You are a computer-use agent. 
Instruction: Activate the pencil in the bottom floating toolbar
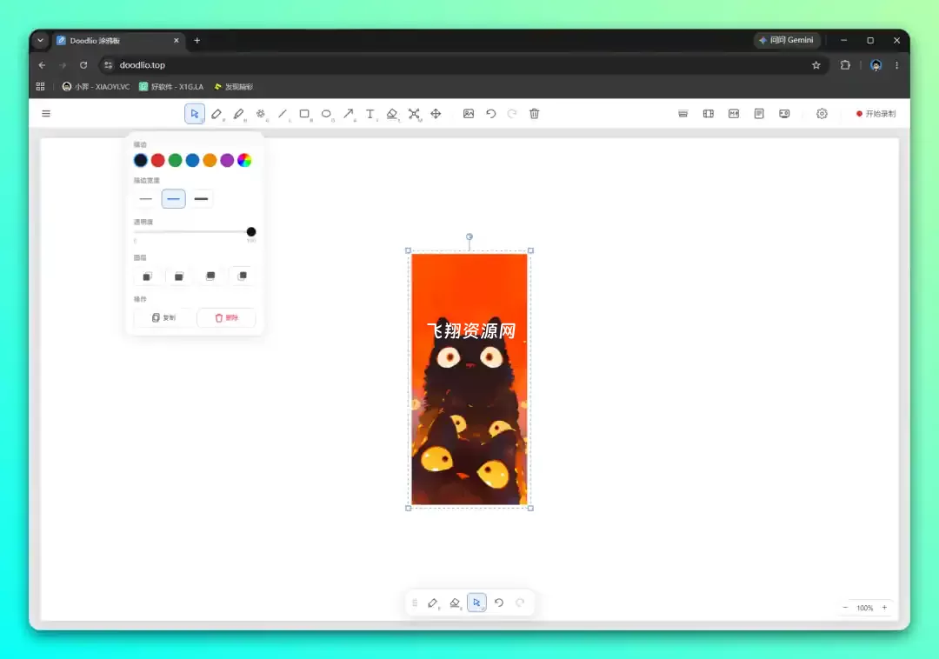pos(433,602)
